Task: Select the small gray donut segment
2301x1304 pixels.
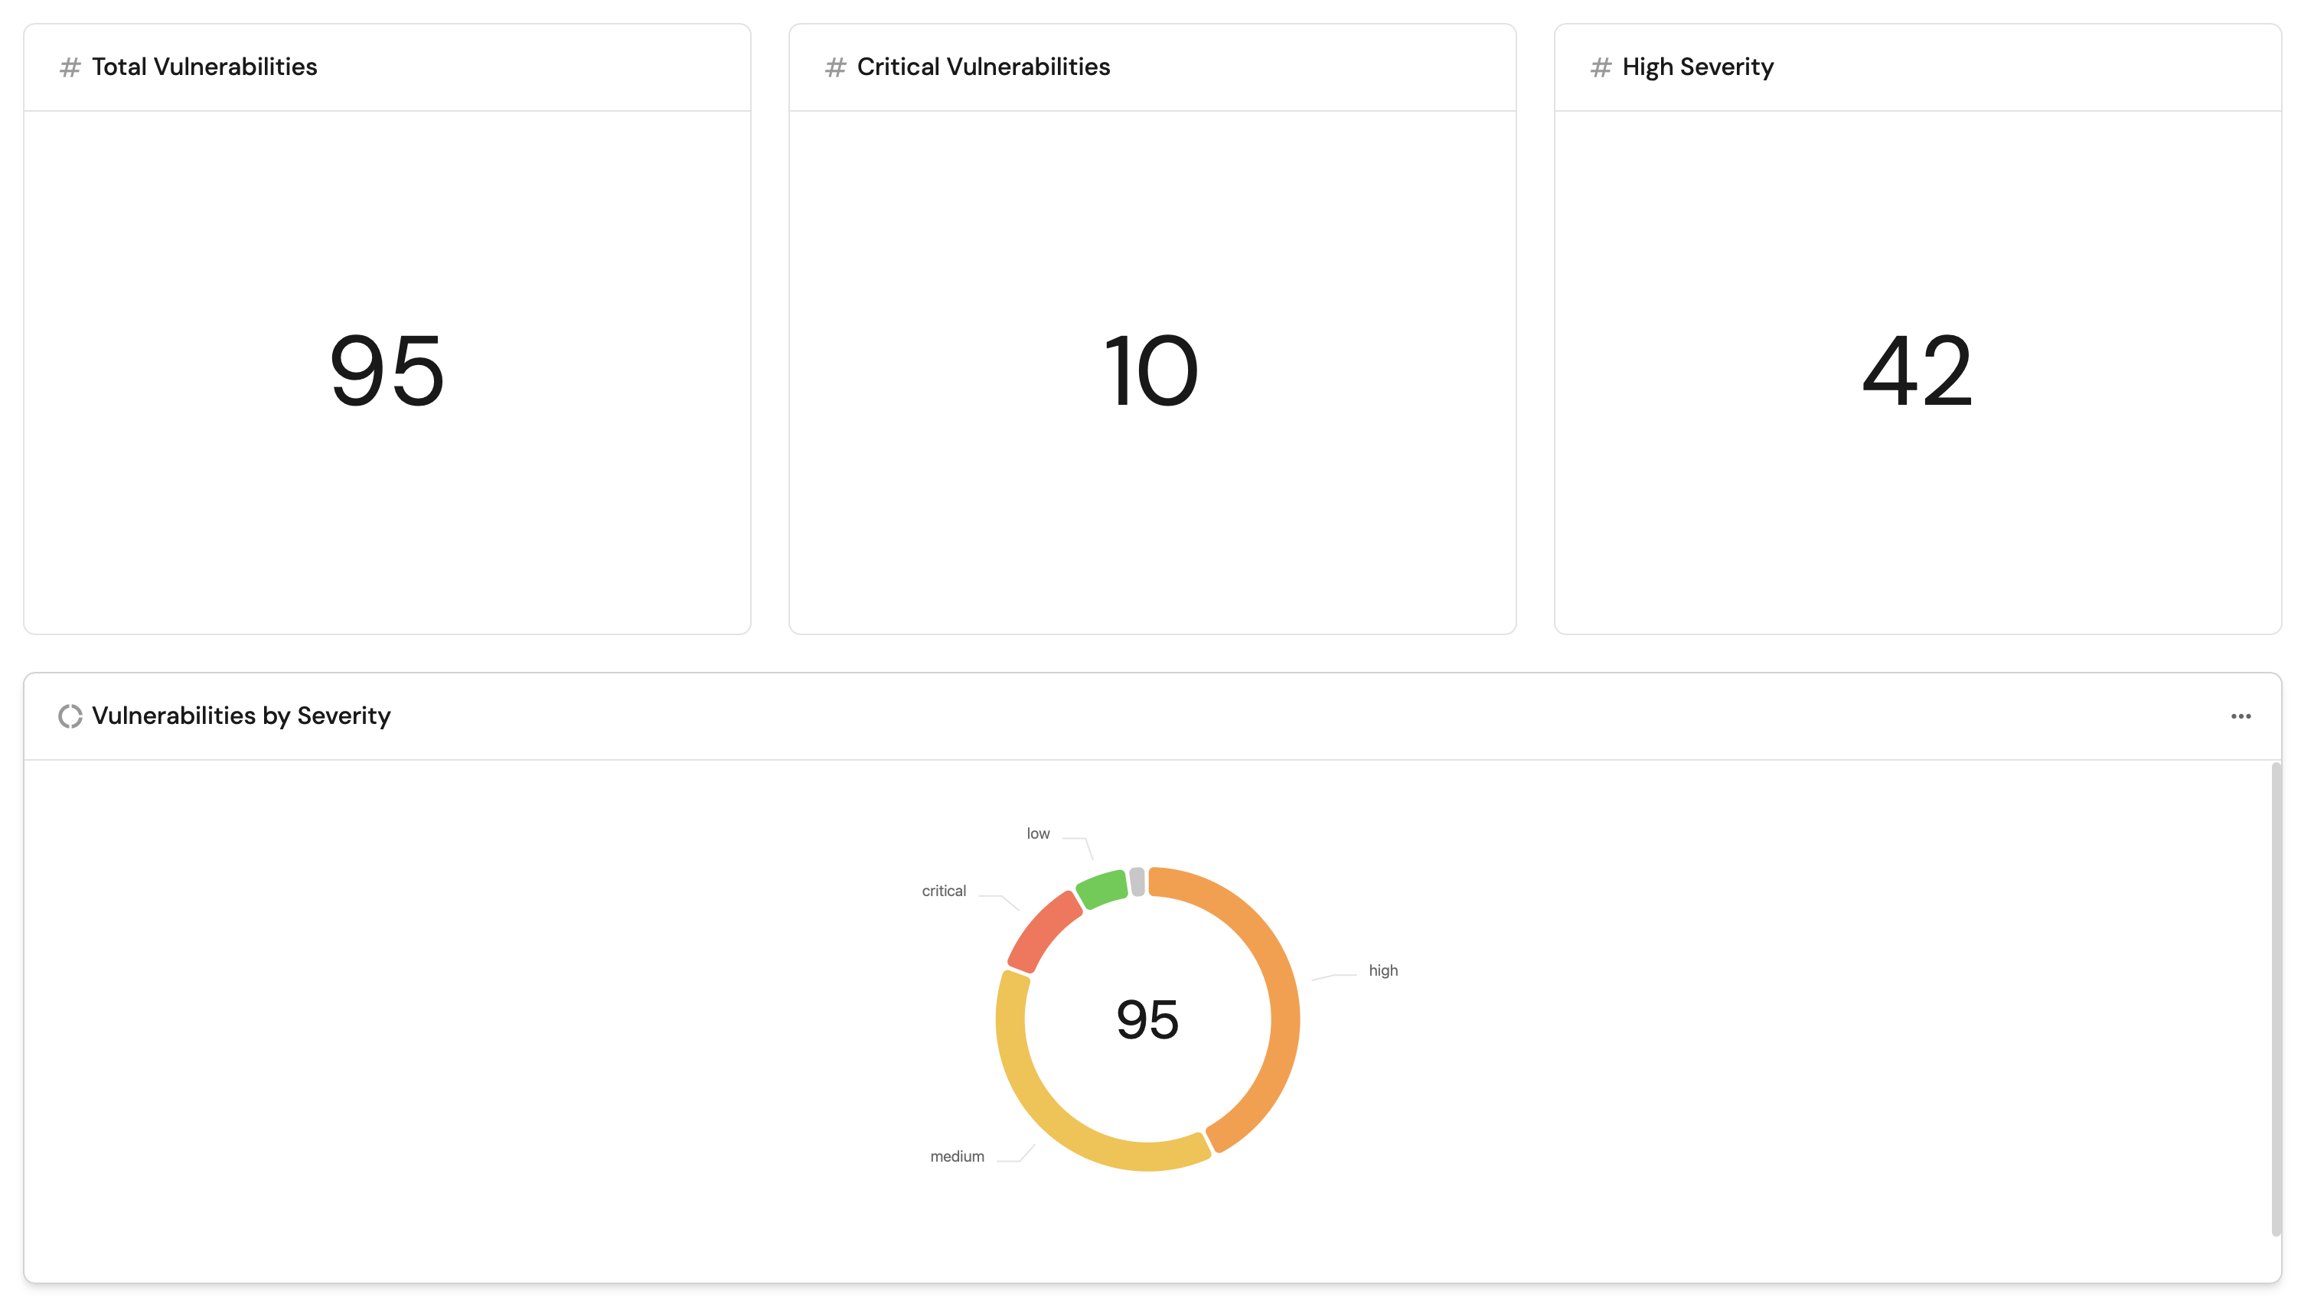Action: pos(1137,882)
